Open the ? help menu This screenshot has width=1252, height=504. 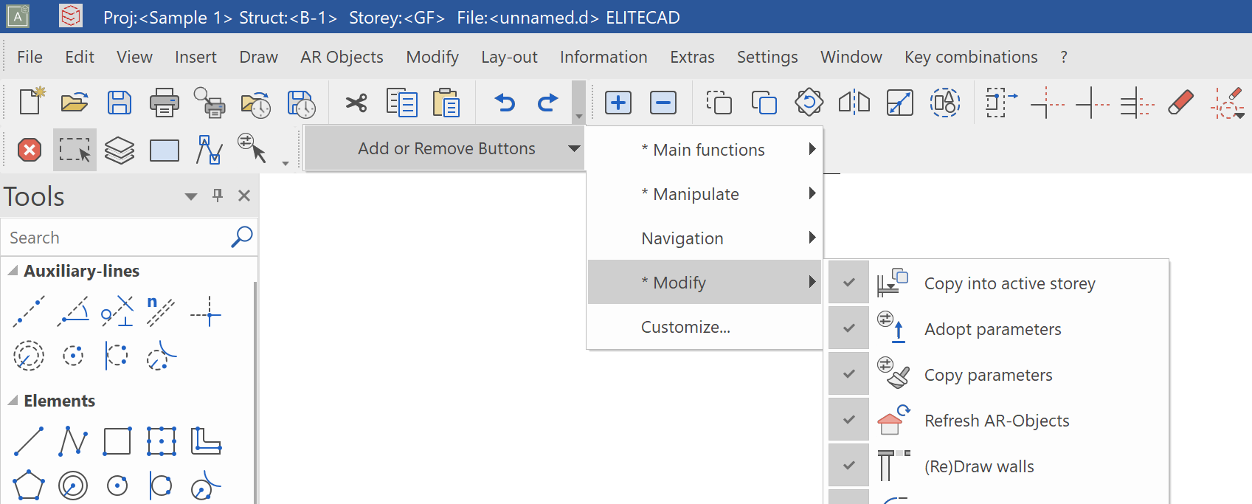[1064, 57]
